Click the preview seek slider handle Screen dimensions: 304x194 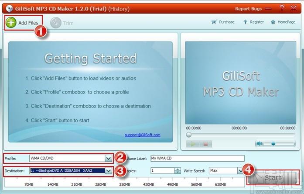point(189,135)
